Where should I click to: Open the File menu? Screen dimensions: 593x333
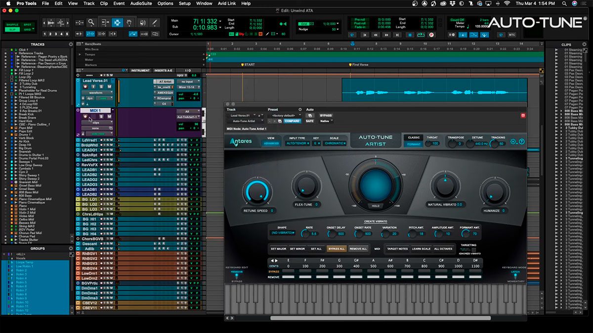(x=45, y=3)
